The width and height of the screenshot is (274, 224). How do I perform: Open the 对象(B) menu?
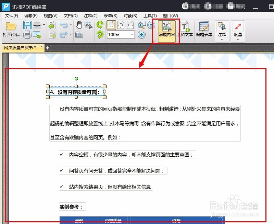(x=130, y=16)
